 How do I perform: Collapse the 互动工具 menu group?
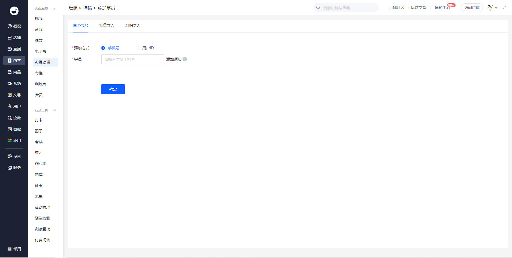pos(54,110)
